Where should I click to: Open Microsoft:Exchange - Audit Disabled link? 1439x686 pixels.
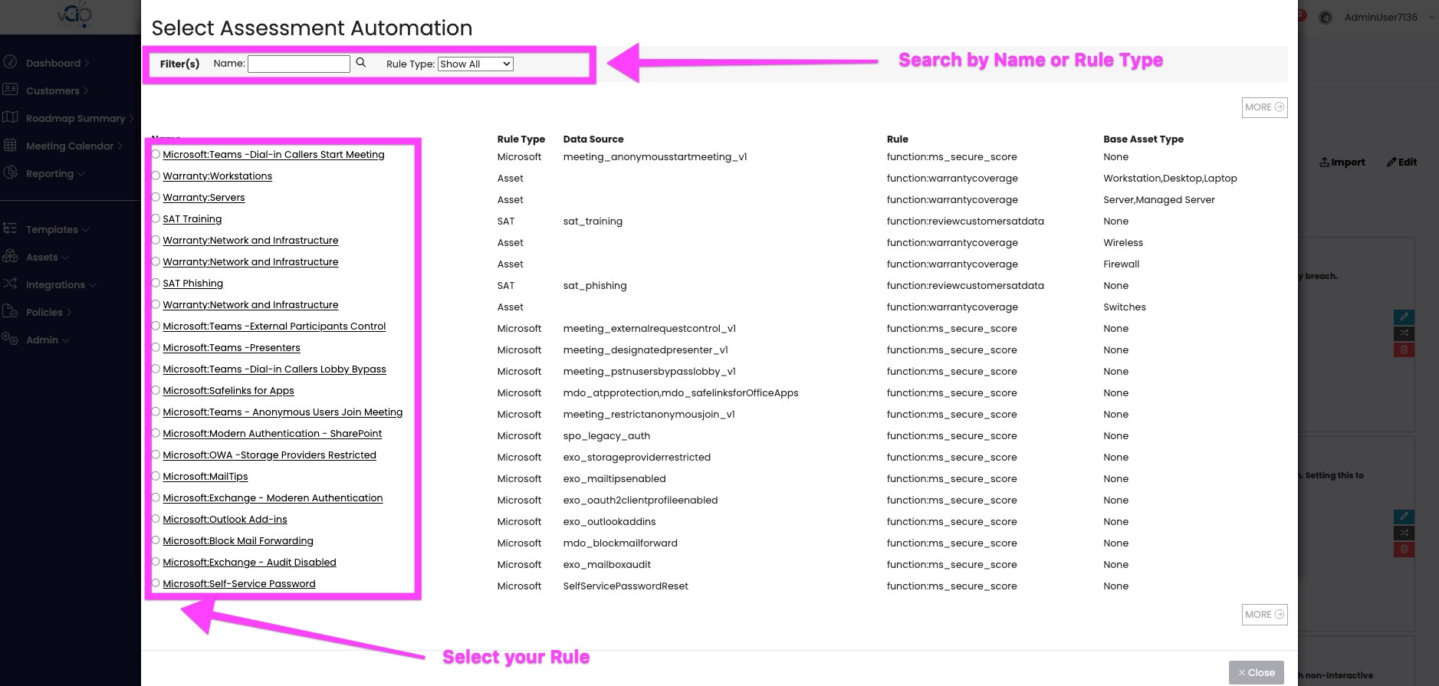[249, 562]
